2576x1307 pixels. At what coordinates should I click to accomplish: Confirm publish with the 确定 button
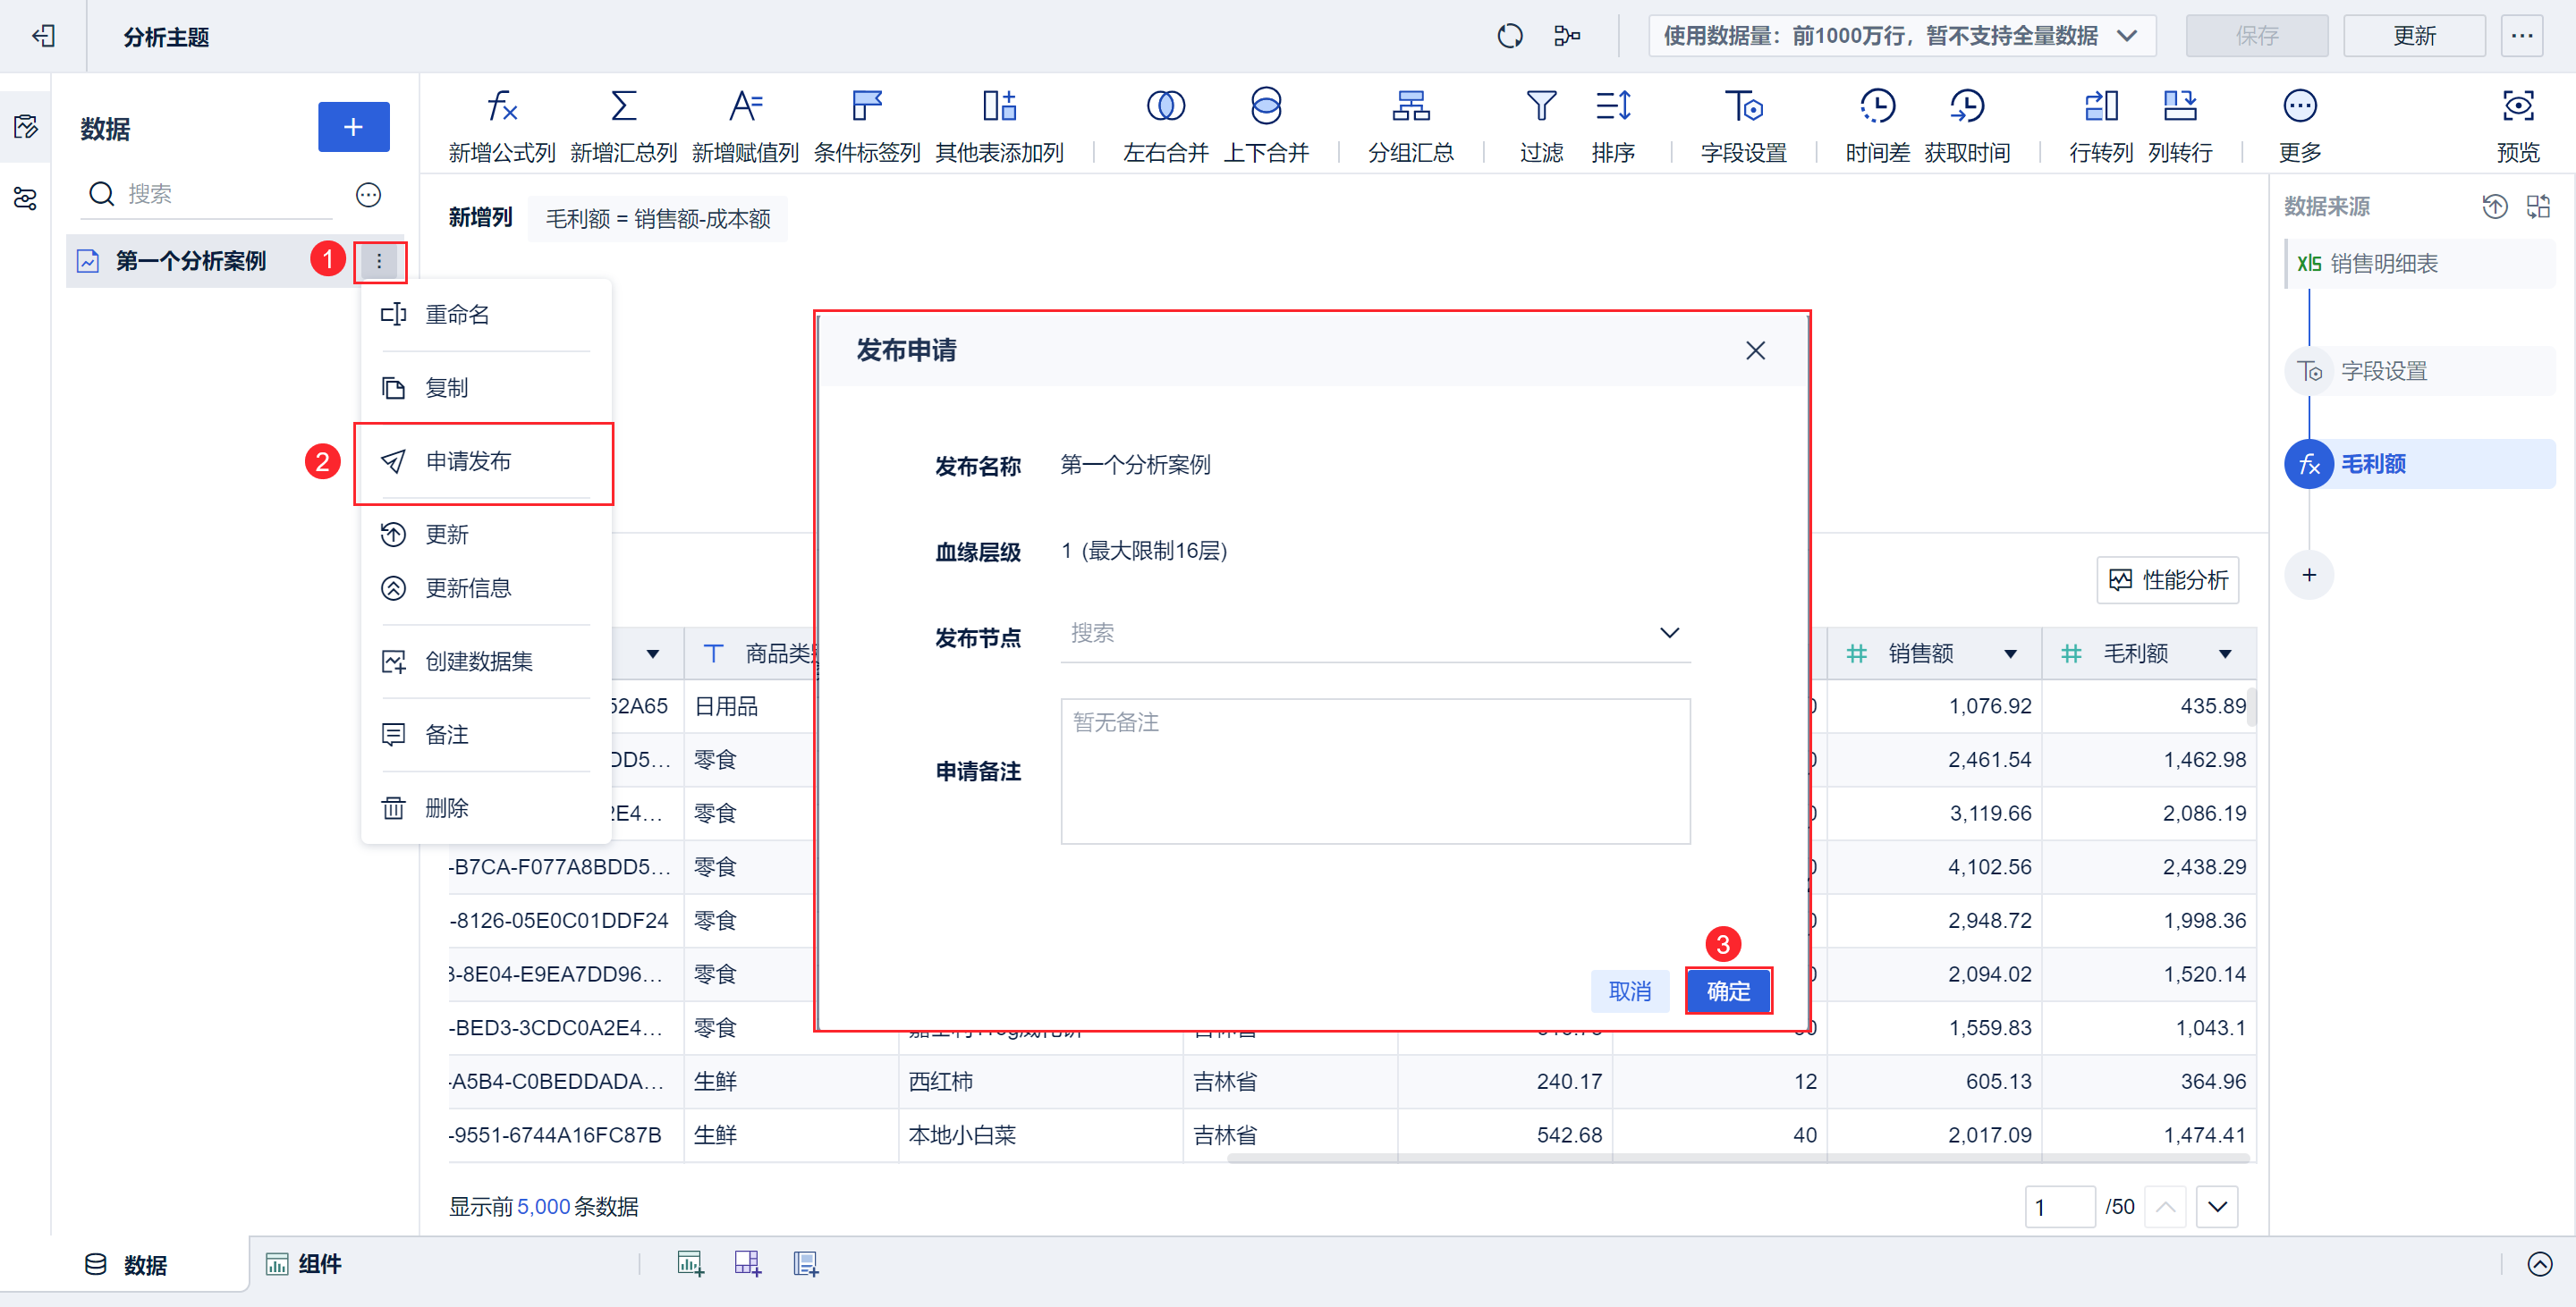pyautogui.click(x=1727, y=991)
